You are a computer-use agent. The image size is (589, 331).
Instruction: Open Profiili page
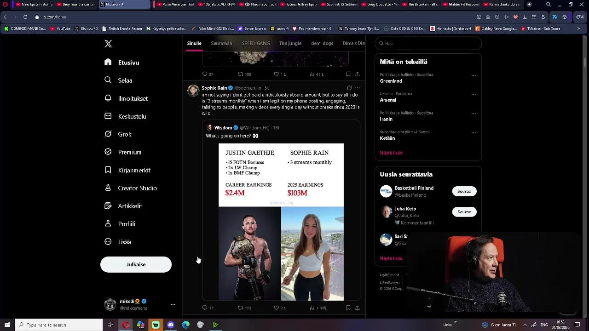[120, 224]
